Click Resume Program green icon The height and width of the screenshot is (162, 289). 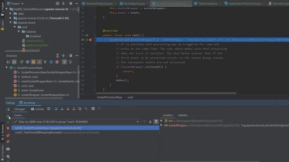tap(8, 117)
